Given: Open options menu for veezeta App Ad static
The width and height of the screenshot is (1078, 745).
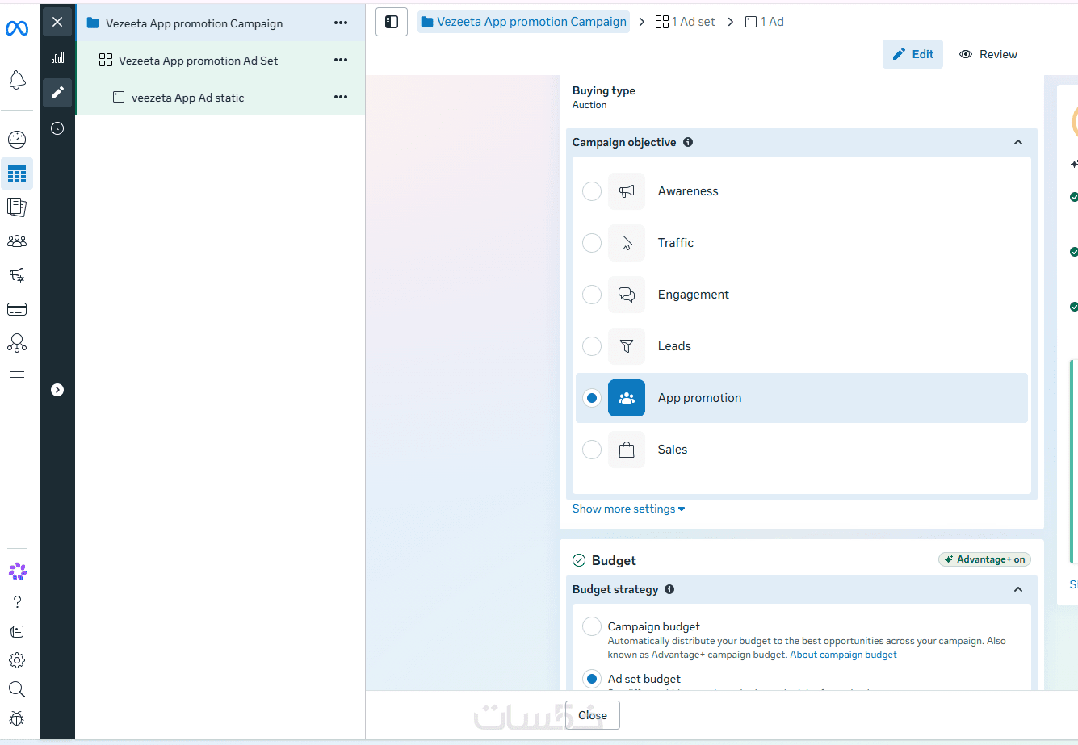Looking at the screenshot, I should click(x=341, y=97).
